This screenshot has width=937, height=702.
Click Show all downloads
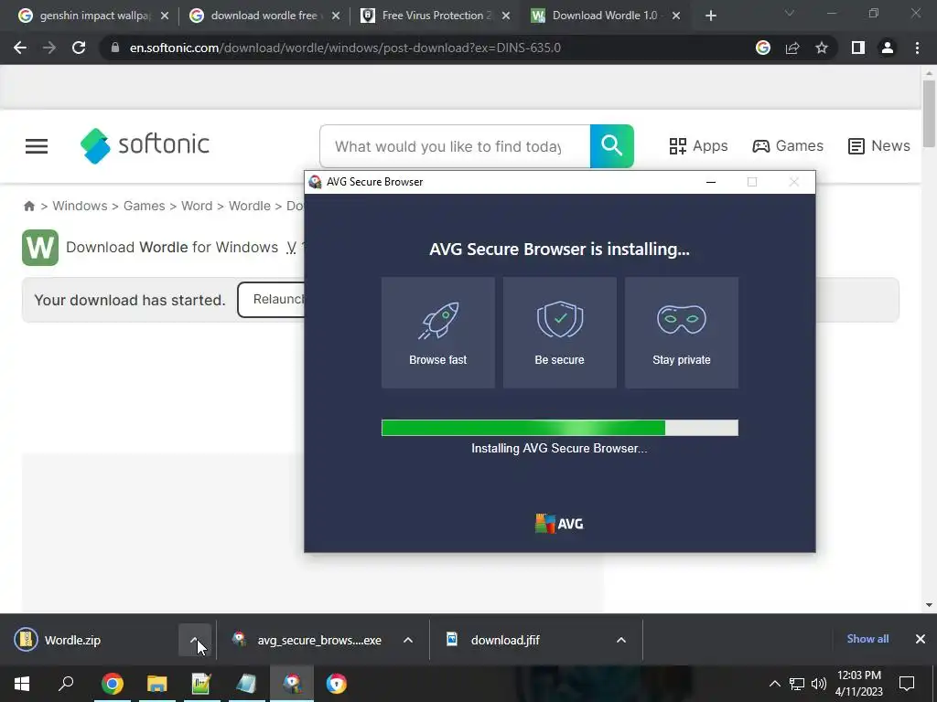(x=867, y=639)
